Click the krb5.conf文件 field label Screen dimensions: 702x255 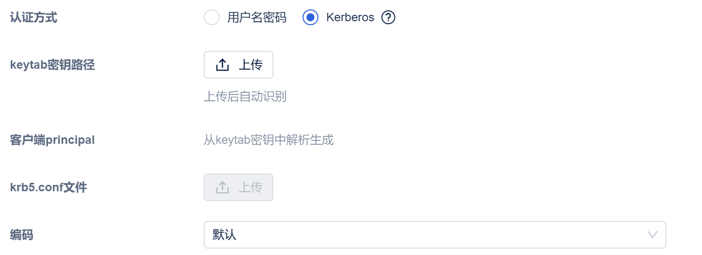pyautogui.click(x=48, y=187)
